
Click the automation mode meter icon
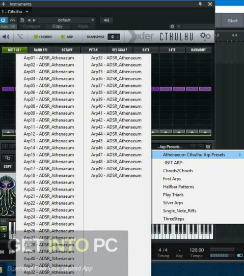coord(12,20)
